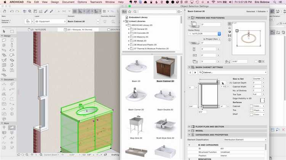Click the Redo arrow icon
The width and height of the screenshot is (286, 160).
click(17, 11)
